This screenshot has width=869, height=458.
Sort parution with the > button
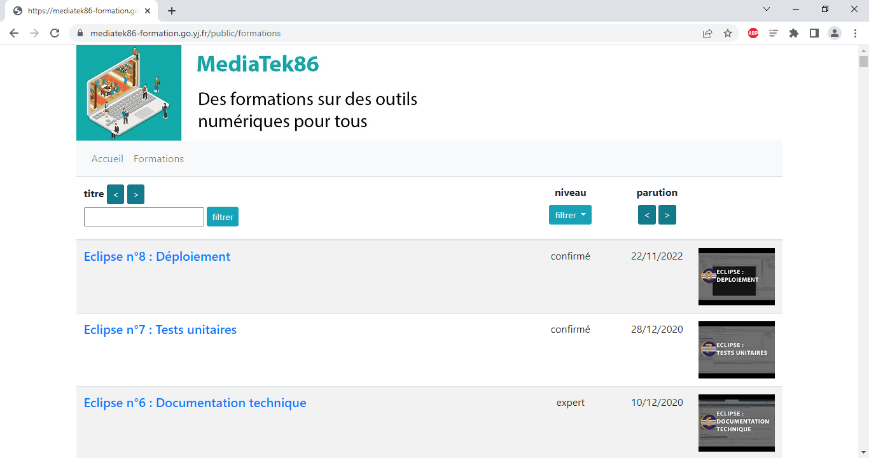667,215
